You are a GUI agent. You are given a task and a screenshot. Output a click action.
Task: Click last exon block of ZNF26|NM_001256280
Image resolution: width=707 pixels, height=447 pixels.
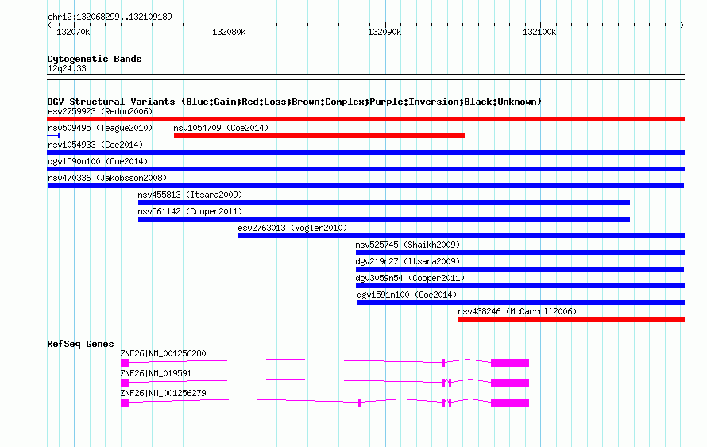pos(510,363)
